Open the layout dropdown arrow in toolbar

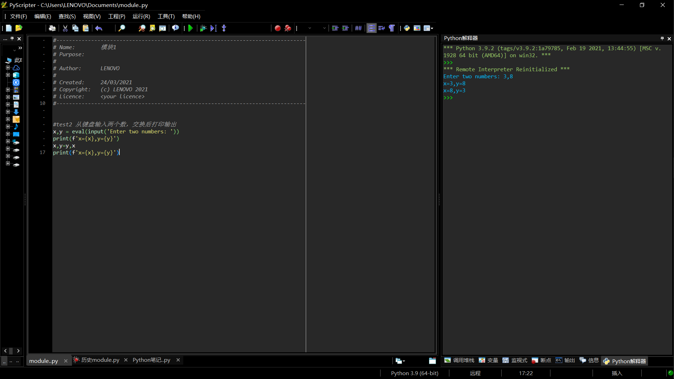coord(432,28)
